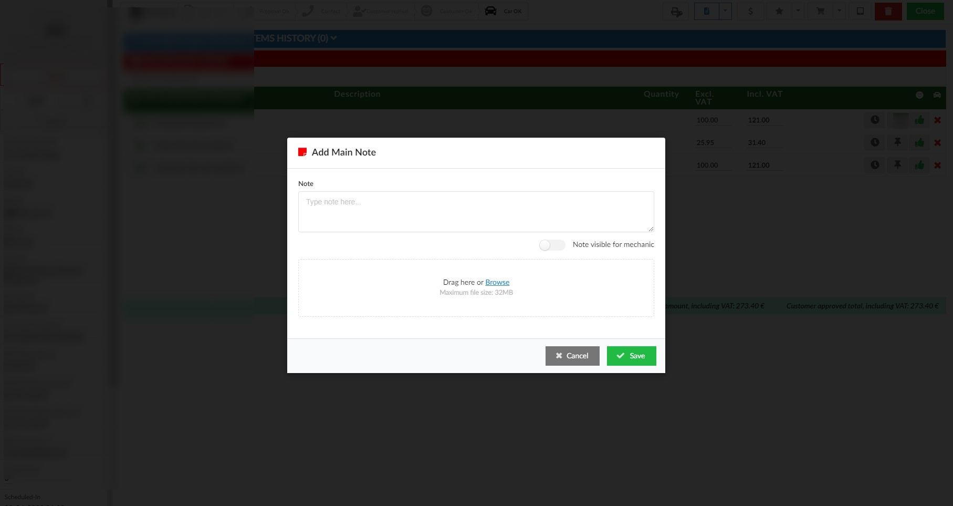Click the shopping cart icon
Viewport: 953px width, 506px height.
(820, 11)
